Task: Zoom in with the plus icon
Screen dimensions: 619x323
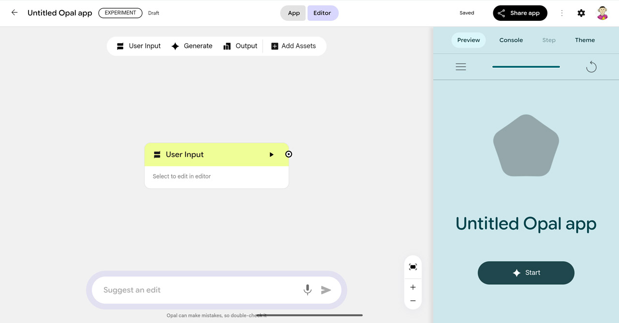Action: [x=413, y=287]
